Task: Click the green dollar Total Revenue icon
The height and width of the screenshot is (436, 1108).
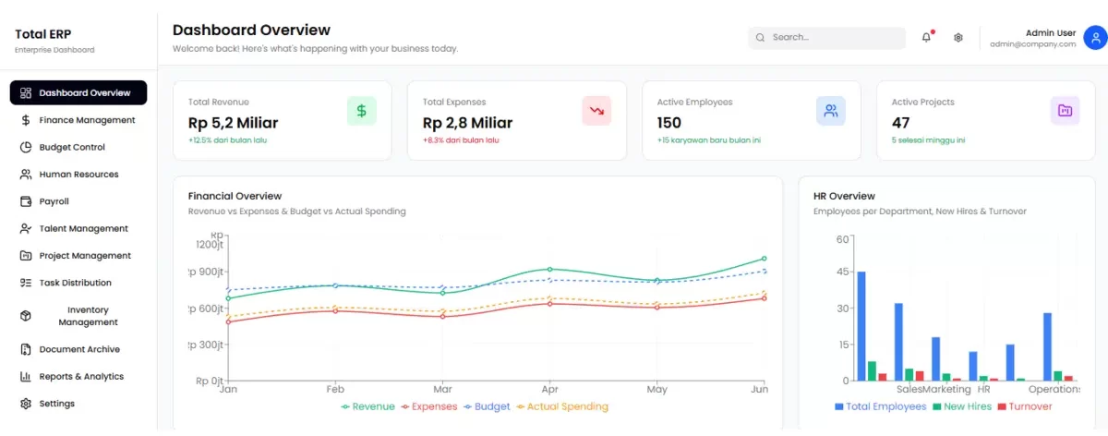Action: tap(361, 111)
